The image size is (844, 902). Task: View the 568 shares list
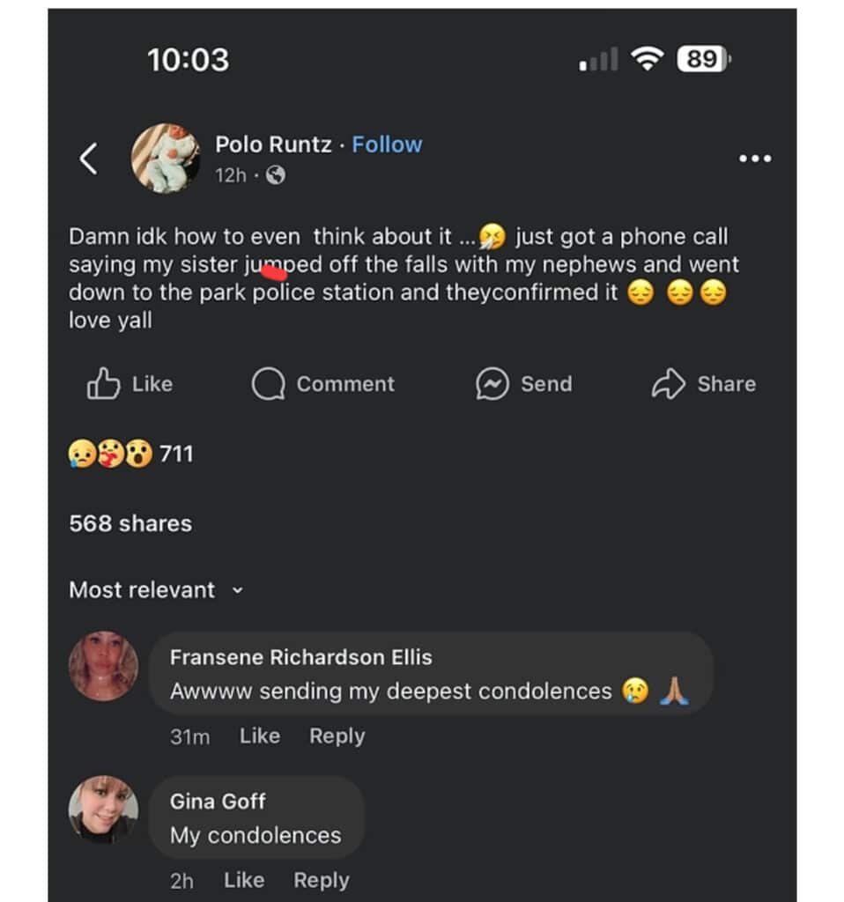tap(130, 523)
